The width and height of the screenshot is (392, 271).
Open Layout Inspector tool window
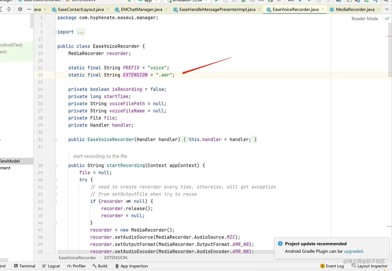point(369,266)
